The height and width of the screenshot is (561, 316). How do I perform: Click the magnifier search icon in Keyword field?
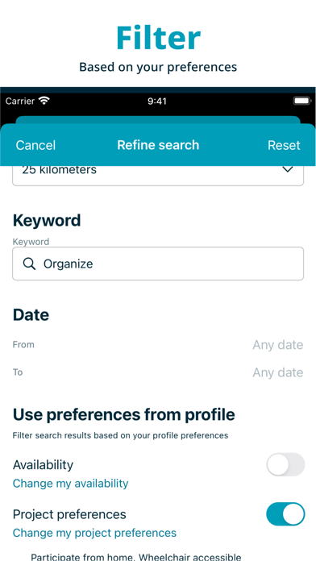29,264
